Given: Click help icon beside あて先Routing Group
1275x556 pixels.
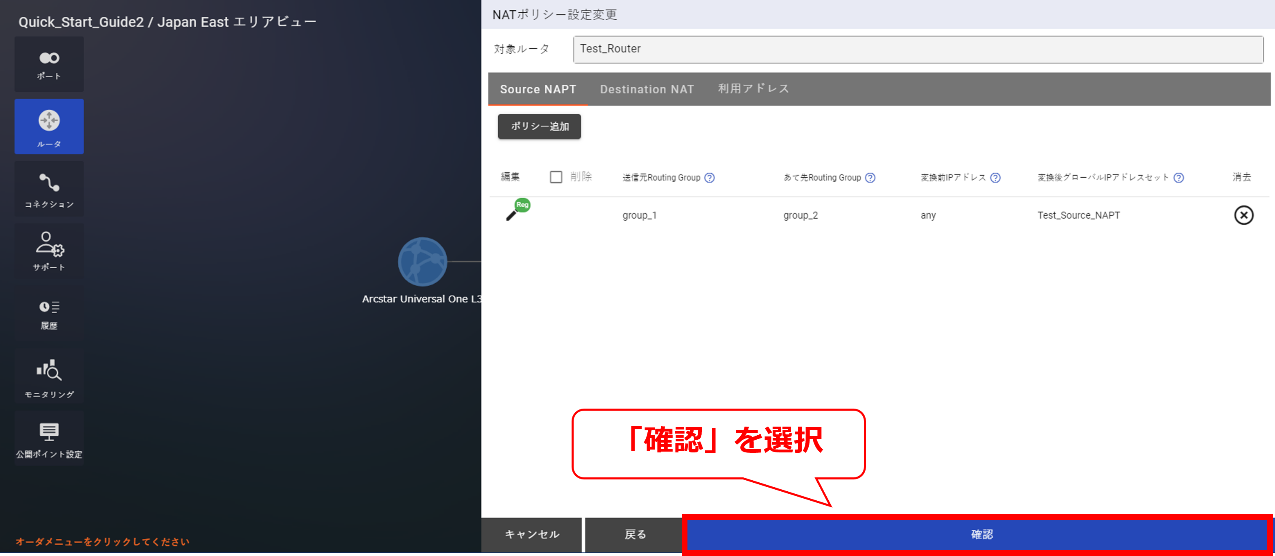Looking at the screenshot, I should tap(870, 178).
